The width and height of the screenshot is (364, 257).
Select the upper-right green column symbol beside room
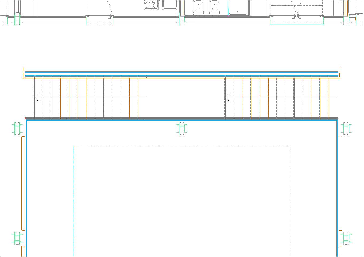[x=346, y=128]
